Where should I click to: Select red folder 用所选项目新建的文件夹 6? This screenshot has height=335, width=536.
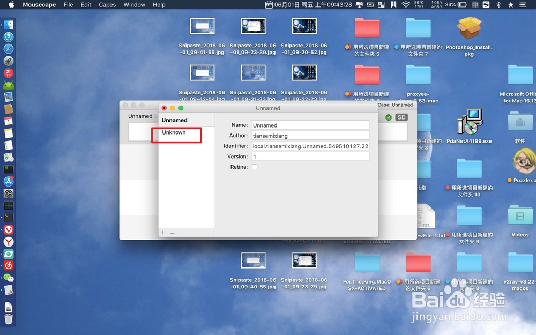(x=418, y=262)
